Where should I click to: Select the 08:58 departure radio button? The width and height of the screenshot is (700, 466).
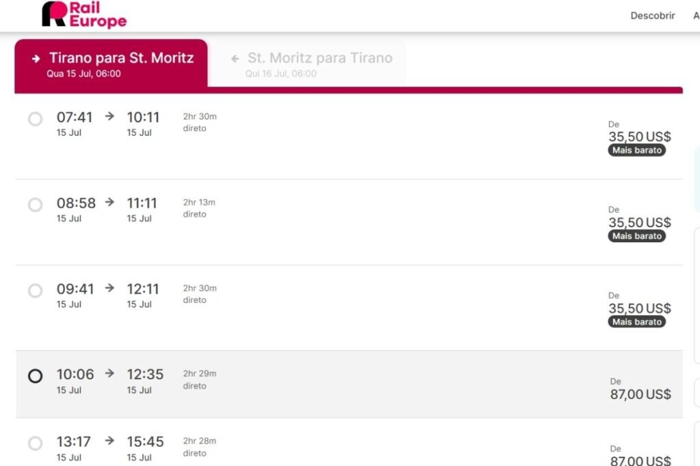click(x=35, y=205)
